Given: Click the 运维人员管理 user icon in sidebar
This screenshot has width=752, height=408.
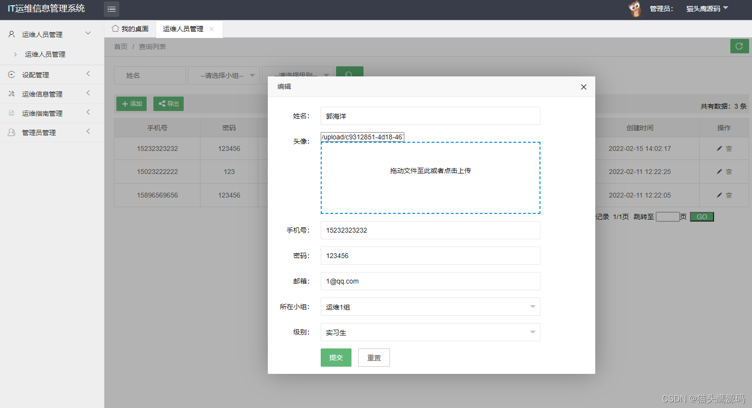Looking at the screenshot, I should coord(12,34).
